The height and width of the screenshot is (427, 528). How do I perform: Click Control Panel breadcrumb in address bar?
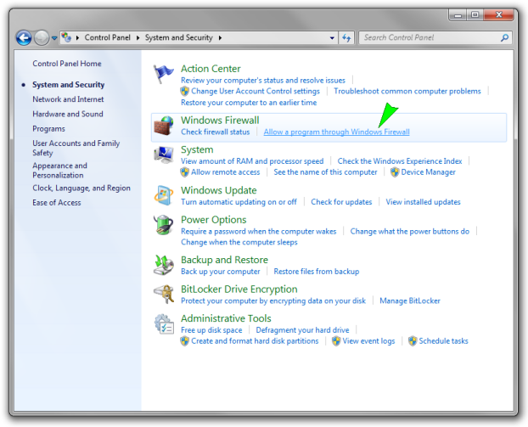[108, 37]
